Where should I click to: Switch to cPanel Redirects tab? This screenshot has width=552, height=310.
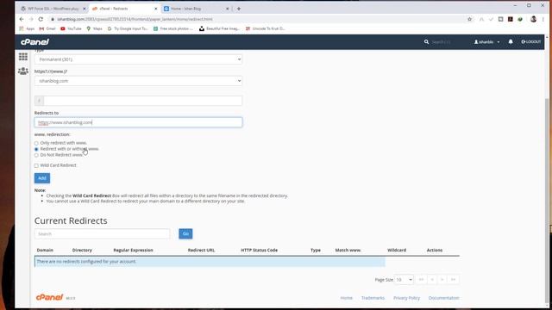pos(124,9)
